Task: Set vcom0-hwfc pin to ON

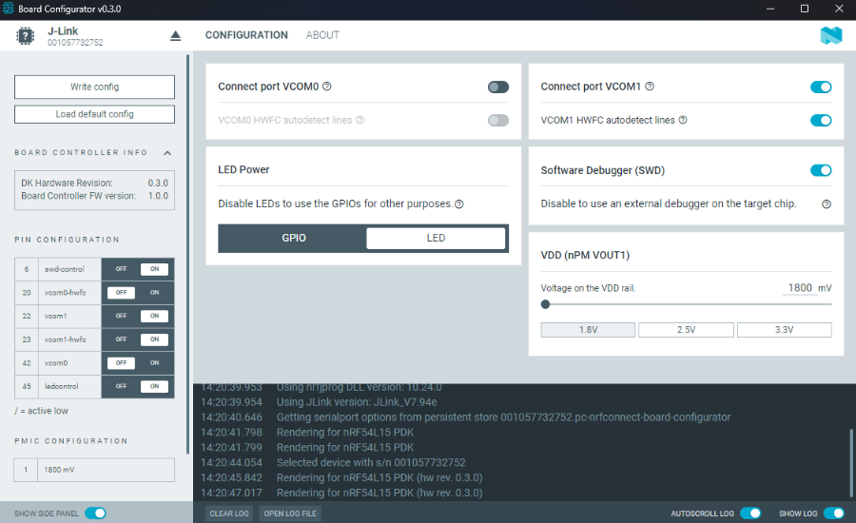Action: point(154,293)
